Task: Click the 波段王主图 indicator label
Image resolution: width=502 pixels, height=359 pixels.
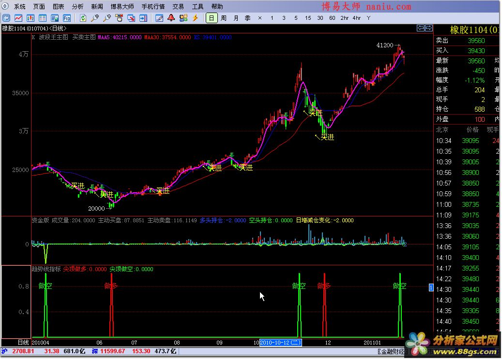Action: pyautogui.click(x=53, y=37)
